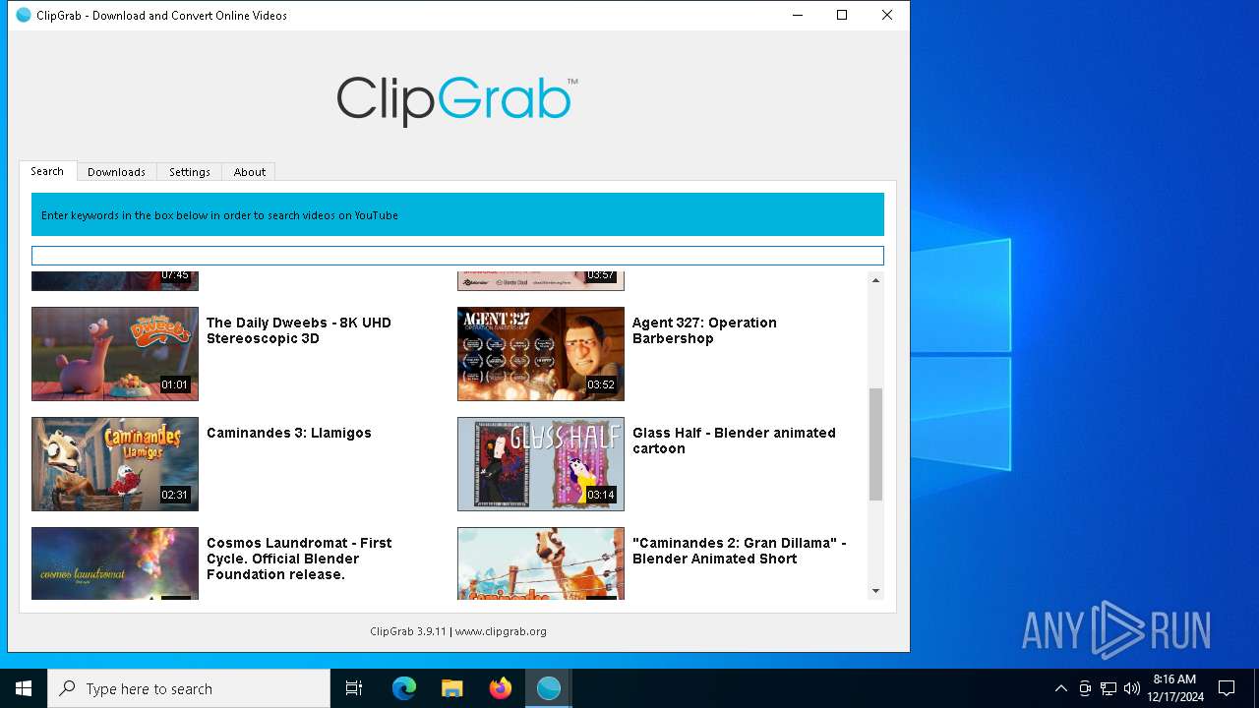Open The Daily Dweebs video thumbnail
The image size is (1259, 708).
click(115, 354)
